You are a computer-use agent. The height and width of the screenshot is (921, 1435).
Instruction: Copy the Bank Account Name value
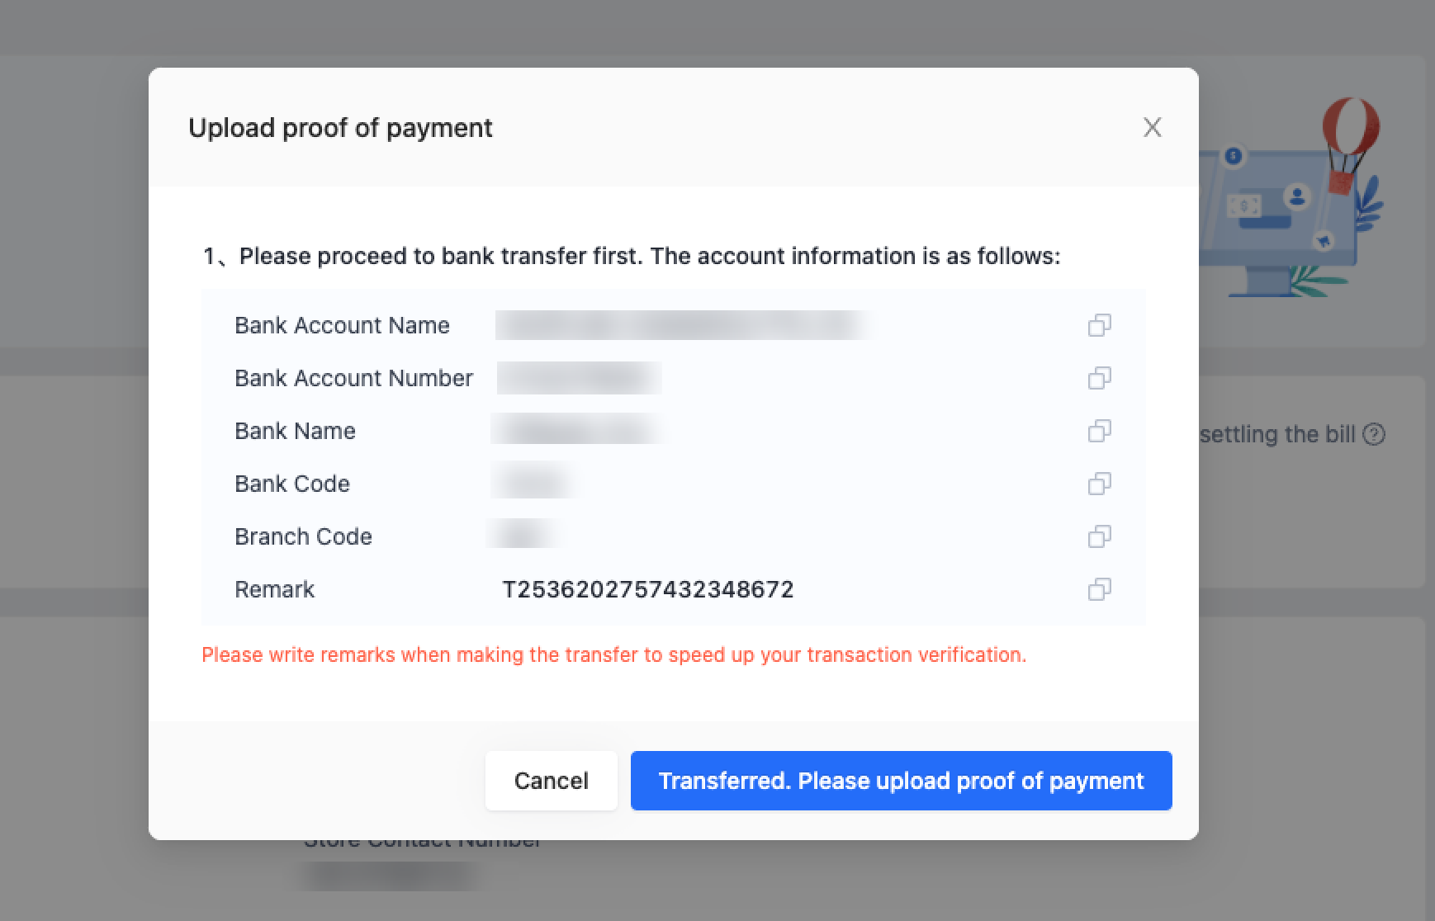pos(1099,325)
